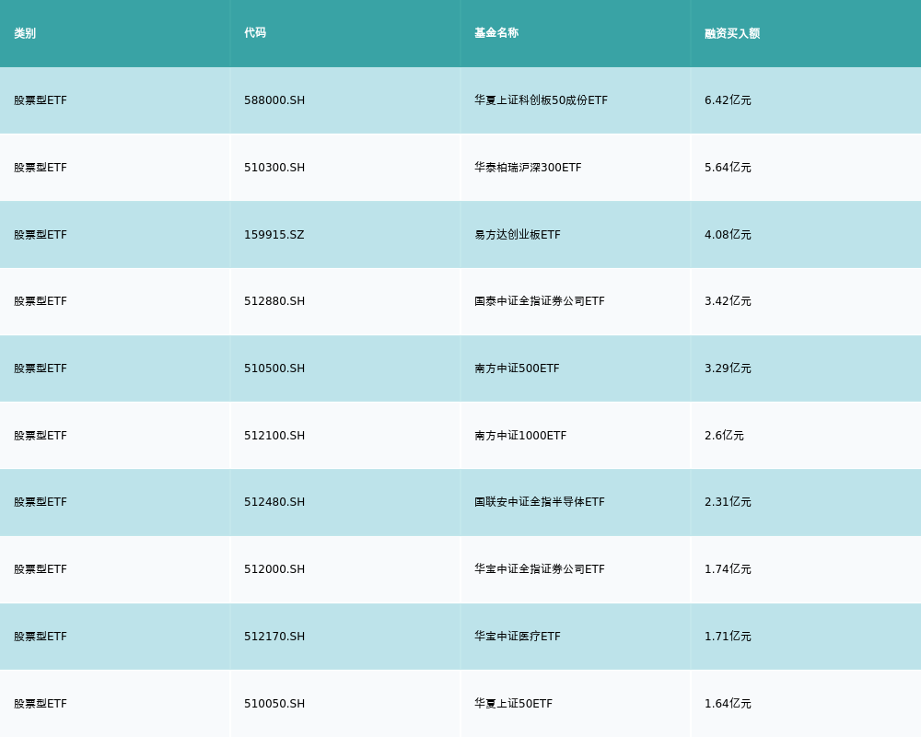The width and height of the screenshot is (921, 737).
Task: Click the 6.42亿元 amount cell
Action: click(728, 100)
